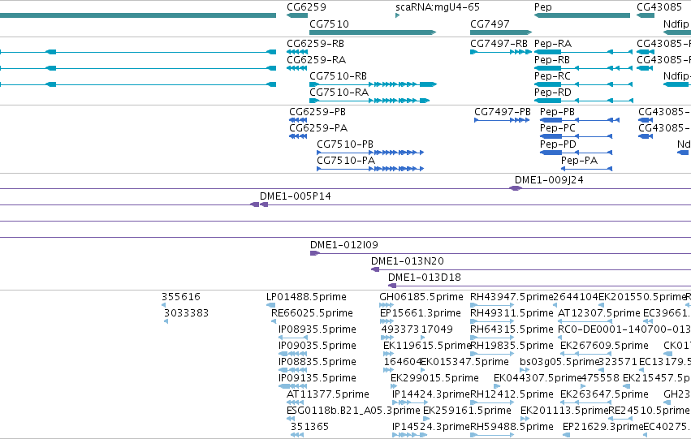691x439 pixels.
Task: Click the CG6259-PB coding sequence
Action: [298, 120]
